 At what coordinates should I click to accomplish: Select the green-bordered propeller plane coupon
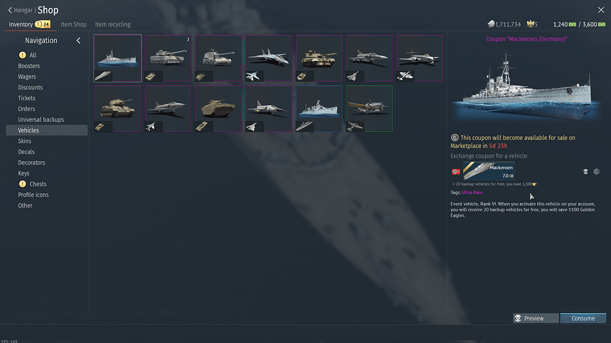370,109
